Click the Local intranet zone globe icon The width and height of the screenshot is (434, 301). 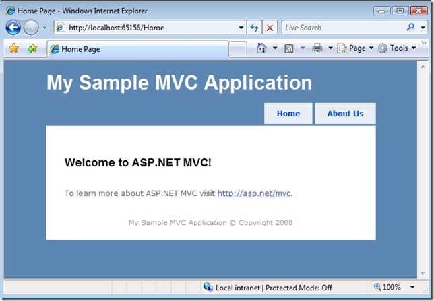(208, 287)
